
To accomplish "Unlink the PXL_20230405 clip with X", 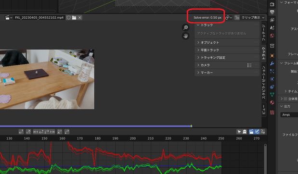I will point(79,18).
